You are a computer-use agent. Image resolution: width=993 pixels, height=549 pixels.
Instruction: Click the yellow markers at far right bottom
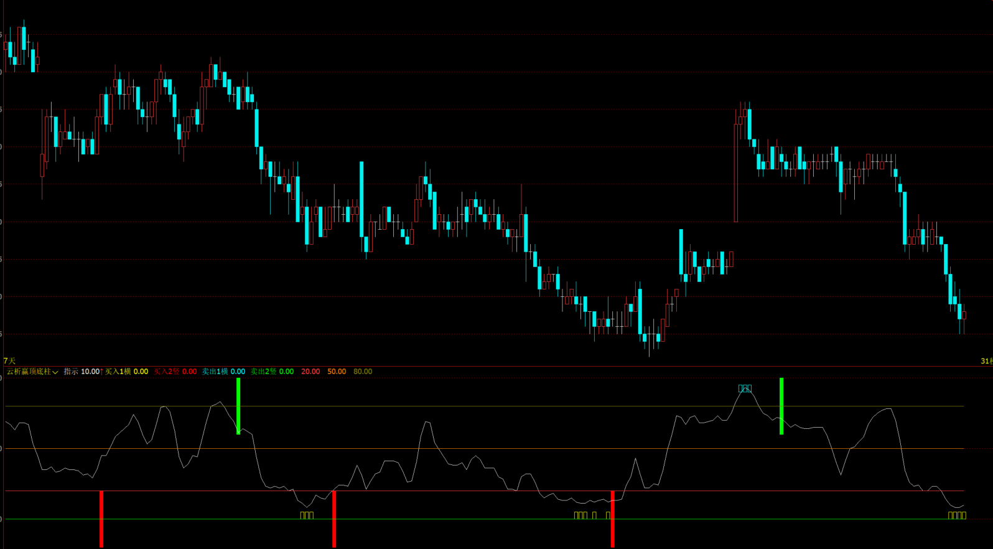[956, 515]
